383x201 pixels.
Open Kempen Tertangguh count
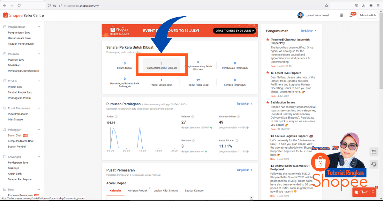point(235,82)
